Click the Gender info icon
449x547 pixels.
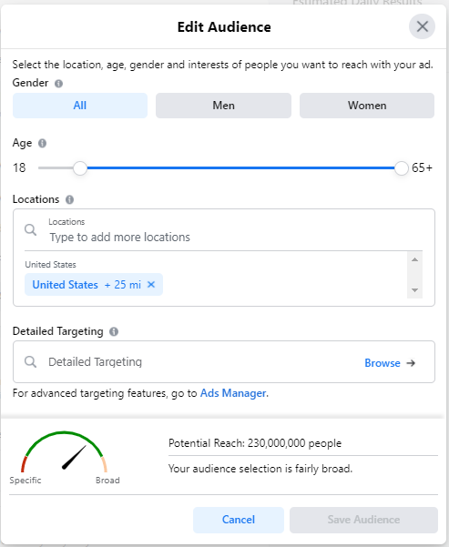pyautogui.click(x=58, y=84)
